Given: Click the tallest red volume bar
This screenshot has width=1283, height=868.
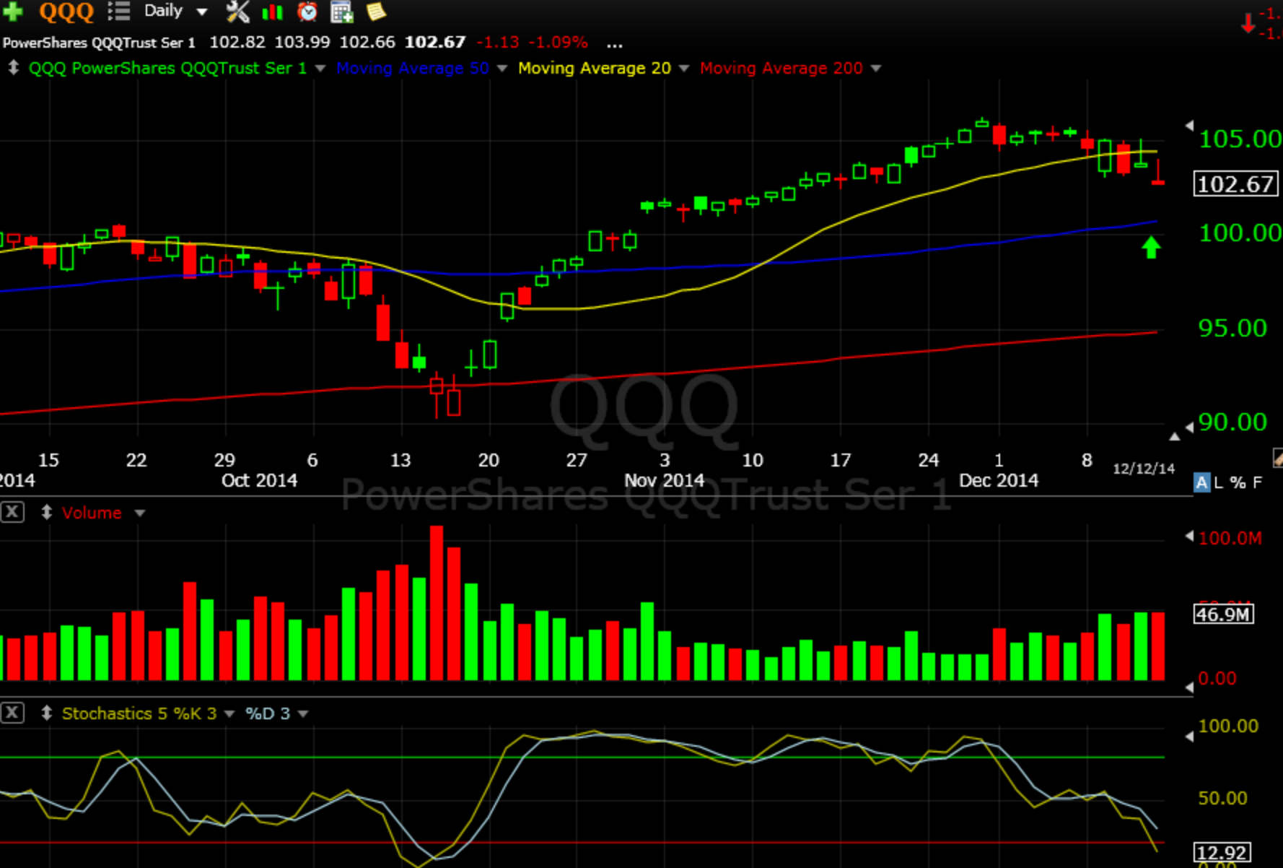Looking at the screenshot, I should 437,603.
